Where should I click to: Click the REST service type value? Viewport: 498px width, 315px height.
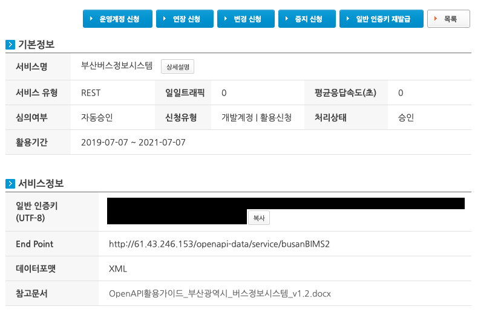91,93
